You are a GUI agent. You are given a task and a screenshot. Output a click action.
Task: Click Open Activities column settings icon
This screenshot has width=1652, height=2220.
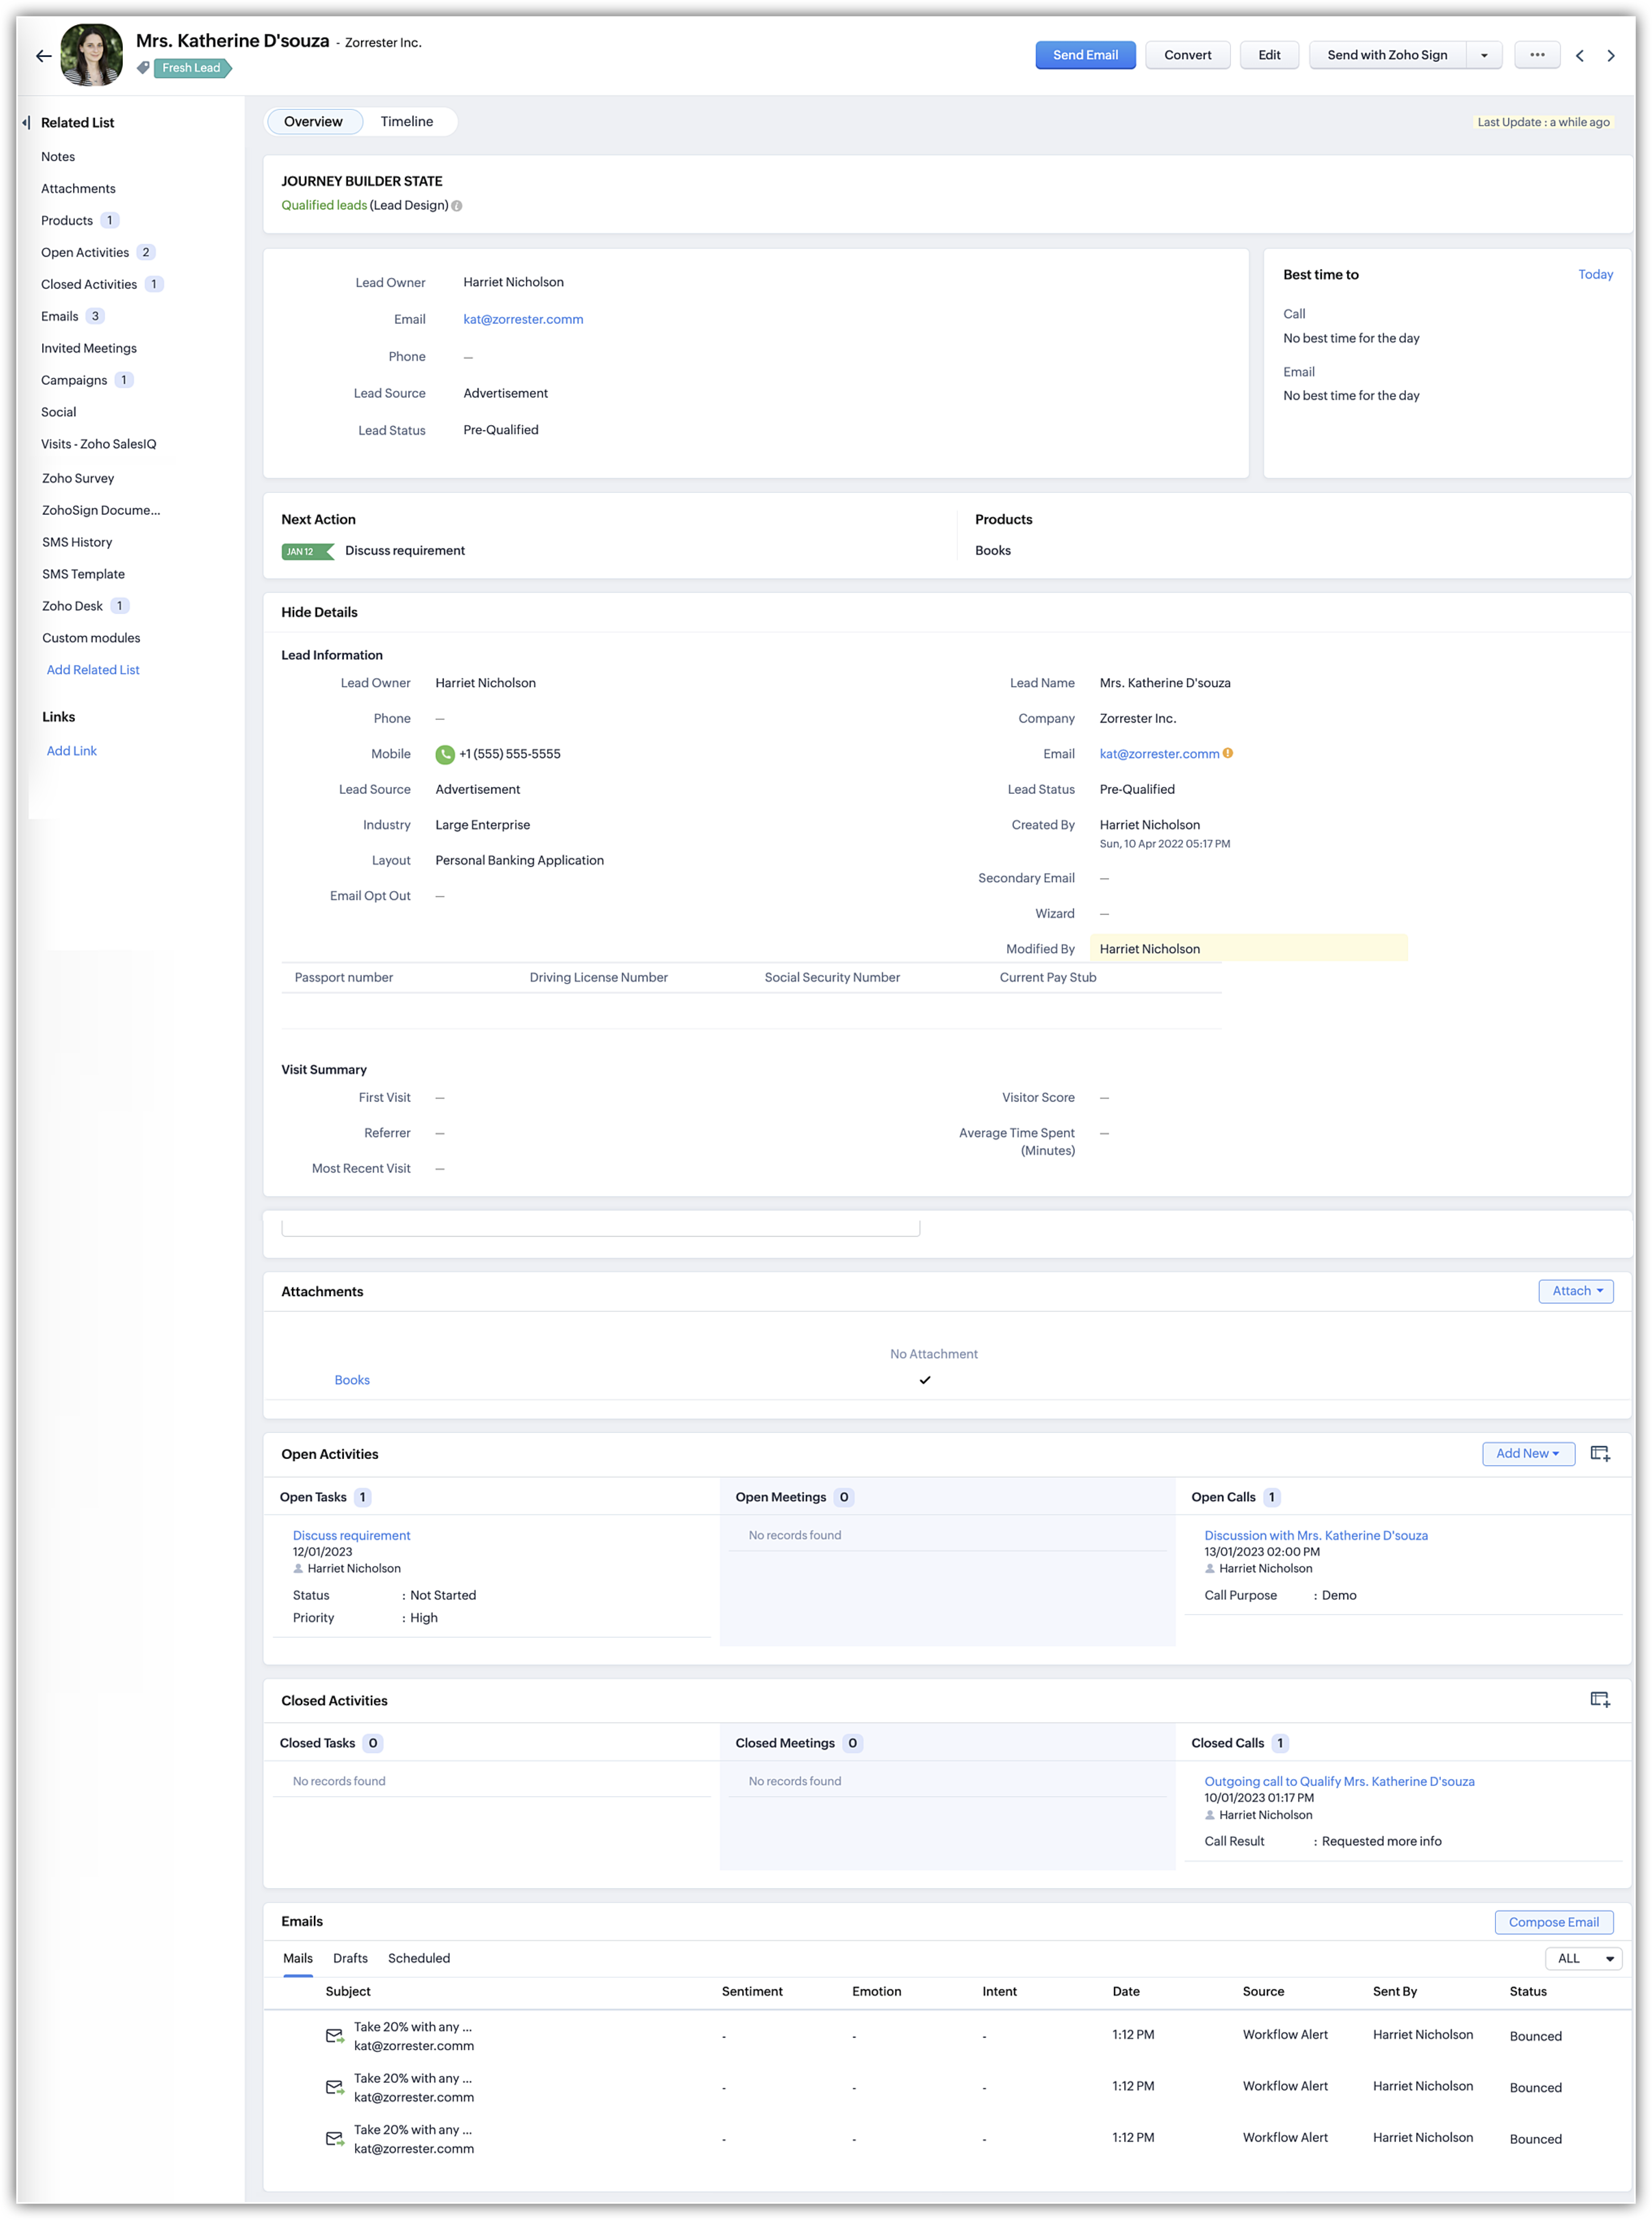pos(1599,1454)
